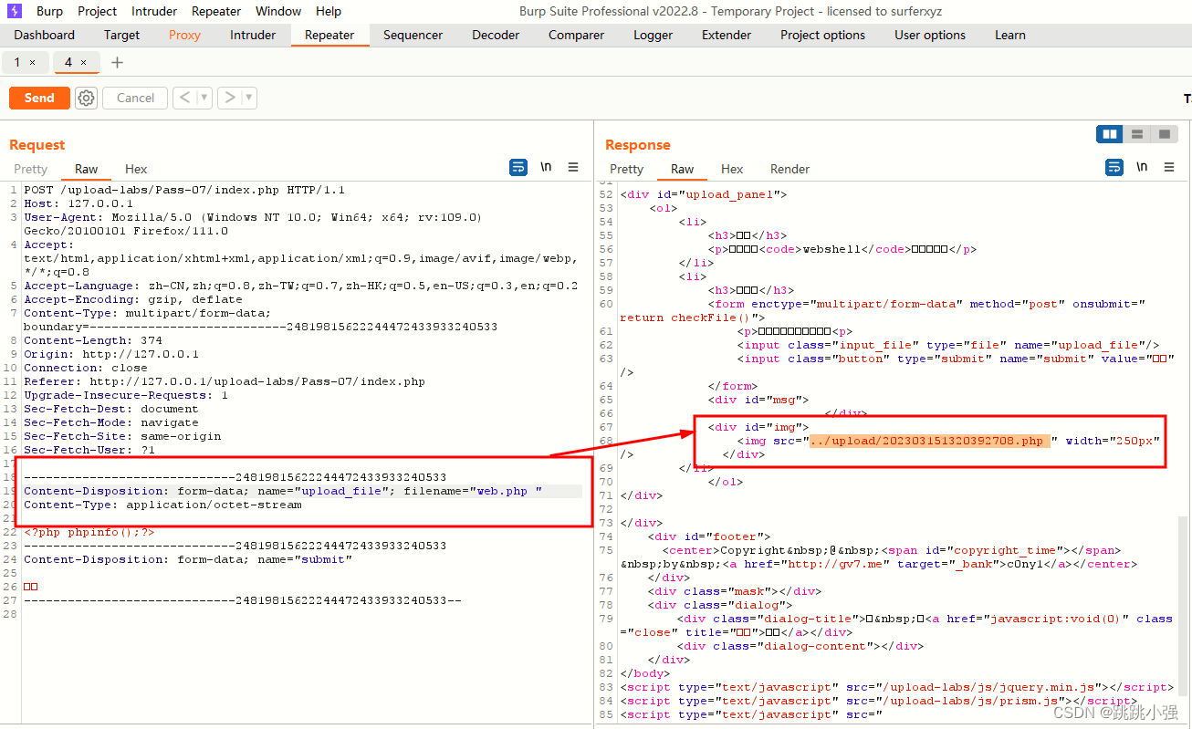Close Repeater tab 4
Image resolution: width=1192 pixels, height=729 pixels.
click(84, 62)
